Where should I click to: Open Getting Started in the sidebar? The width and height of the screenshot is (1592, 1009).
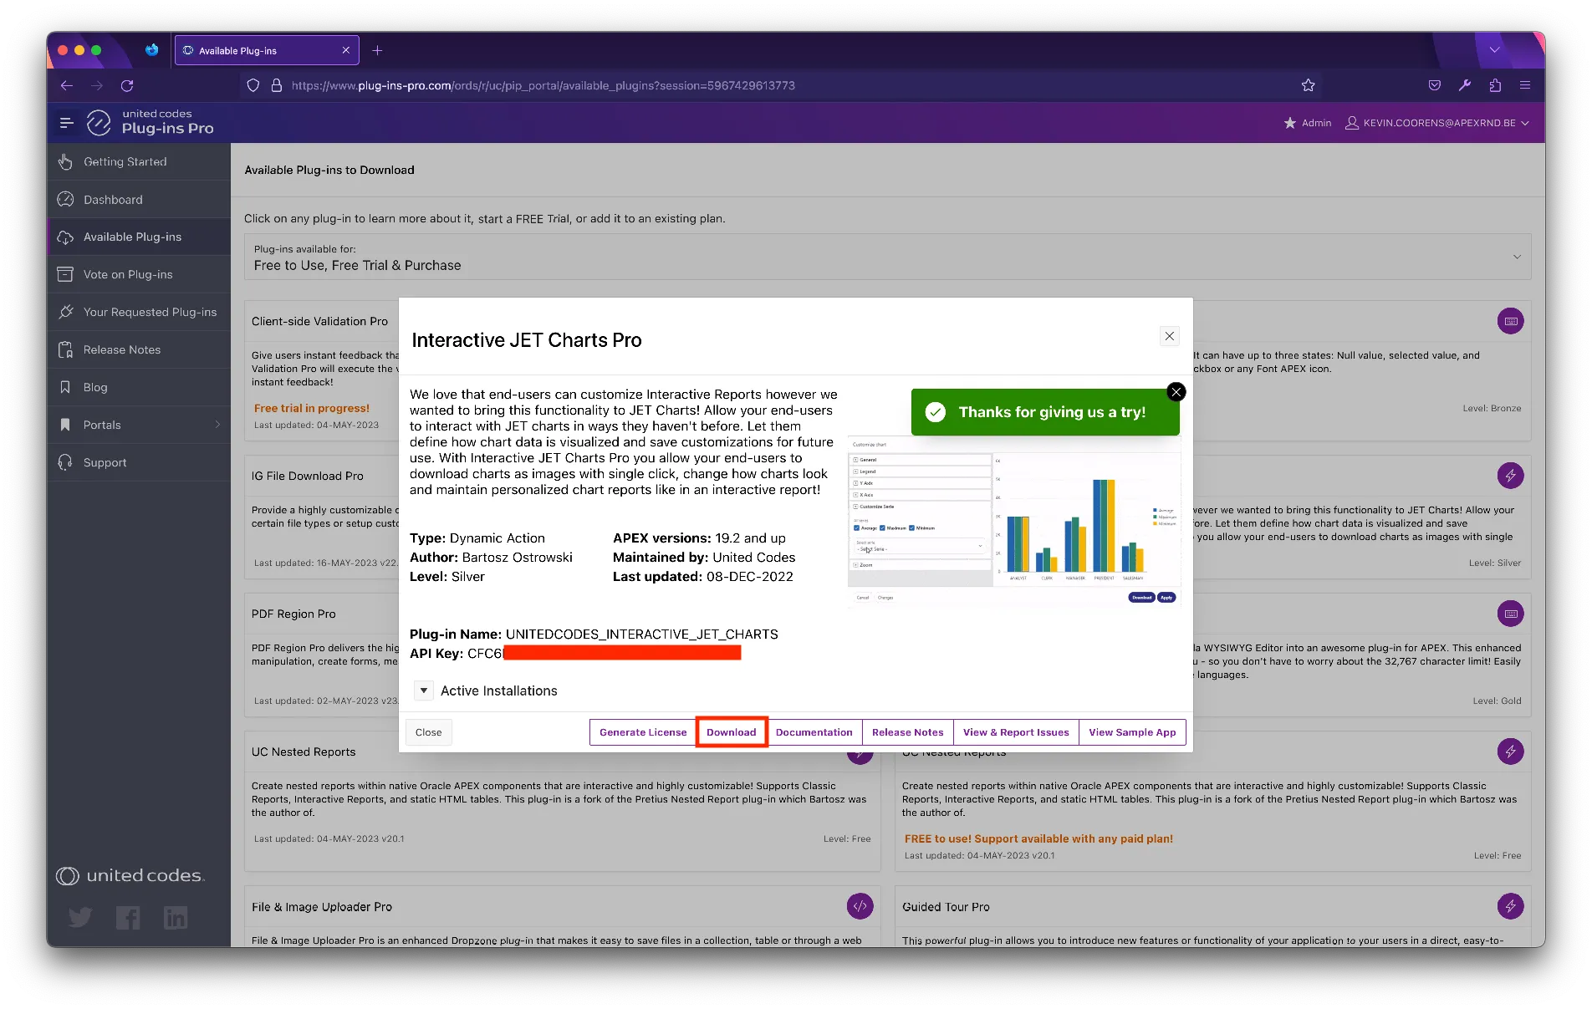pyautogui.click(x=139, y=161)
